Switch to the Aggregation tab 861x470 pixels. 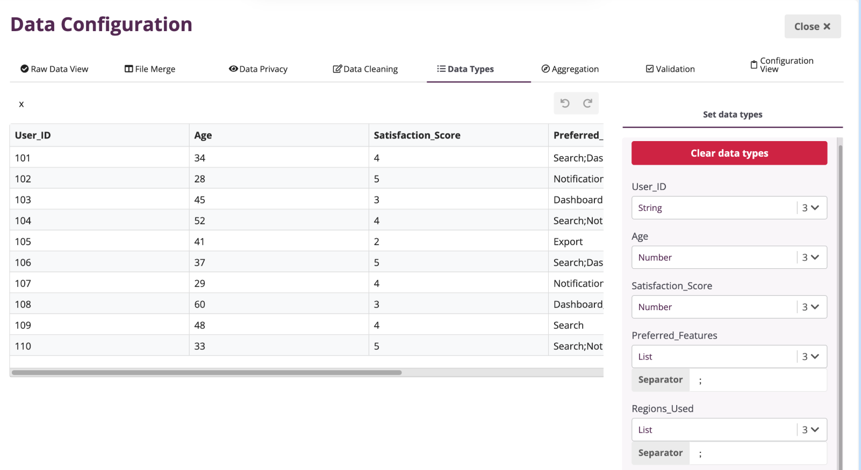pos(570,69)
